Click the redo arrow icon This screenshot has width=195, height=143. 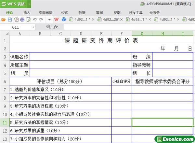[x=41, y=20]
